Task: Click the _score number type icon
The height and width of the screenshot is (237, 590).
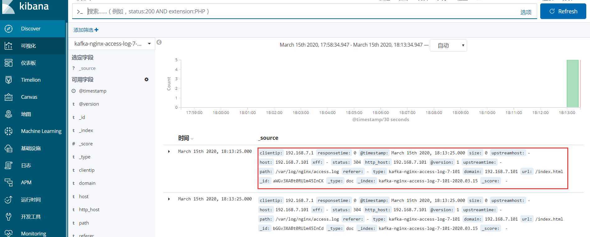Action: pyautogui.click(x=74, y=144)
